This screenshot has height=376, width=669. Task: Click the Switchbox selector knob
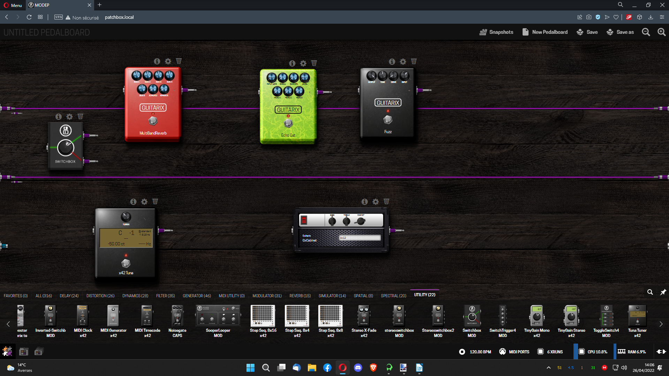click(66, 147)
